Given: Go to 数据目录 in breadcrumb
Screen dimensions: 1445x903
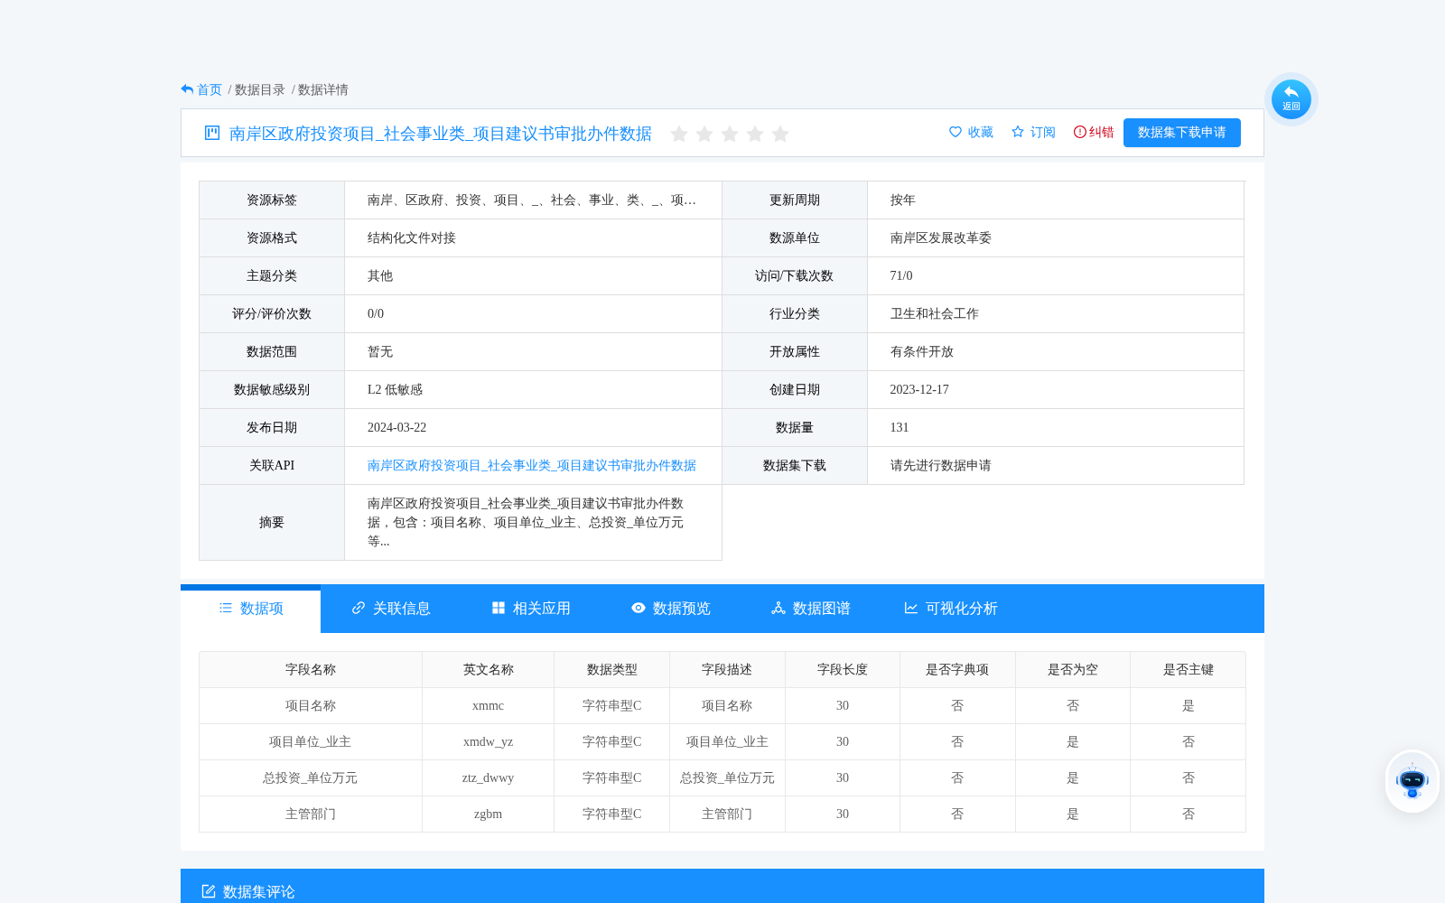Looking at the screenshot, I should click(260, 89).
